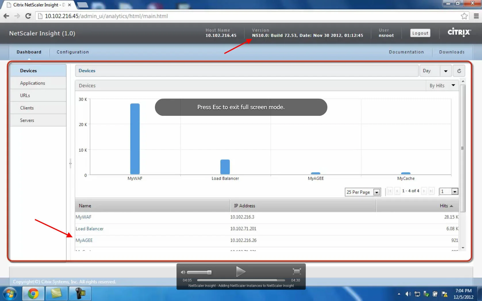Open the Downloads link

point(452,52)
